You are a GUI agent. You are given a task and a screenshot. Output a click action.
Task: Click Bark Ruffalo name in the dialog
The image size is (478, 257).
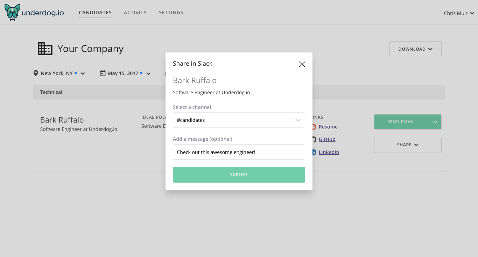click(x=195, y=80)
